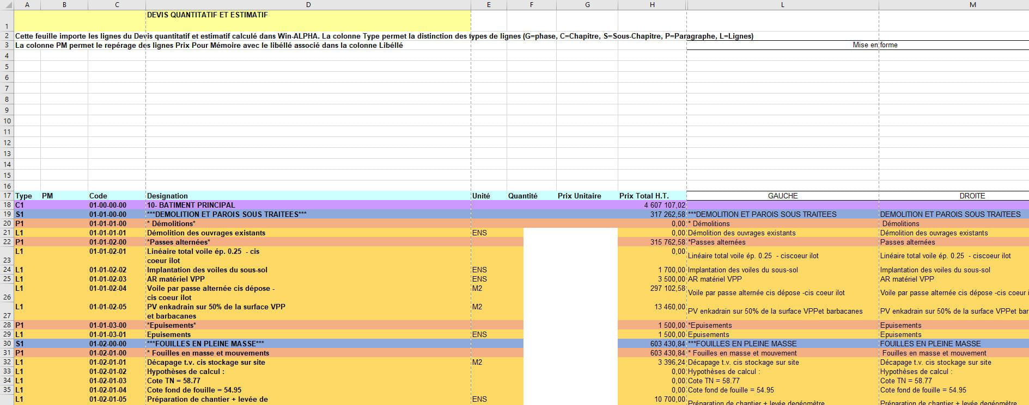
Task: Select value 297 102,58
Action: click(652, 293)
